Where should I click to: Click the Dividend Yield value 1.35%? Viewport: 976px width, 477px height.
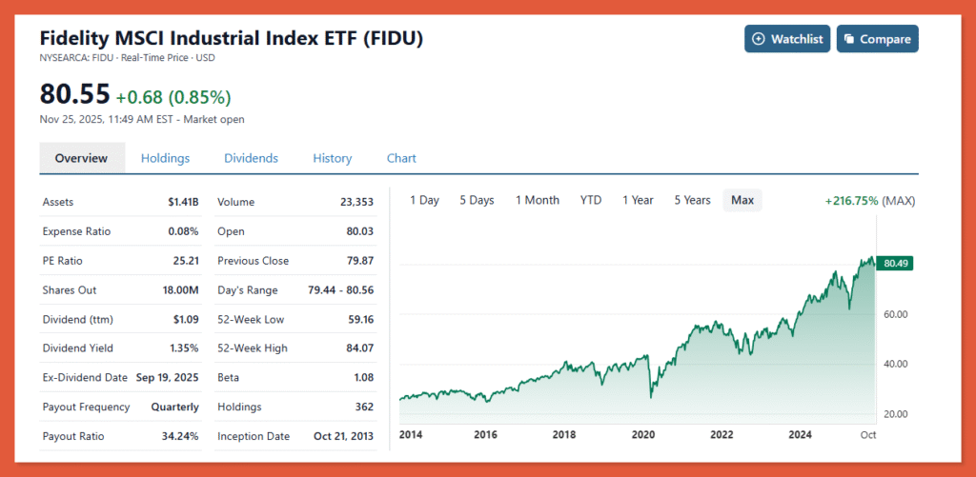coord(183,348)
